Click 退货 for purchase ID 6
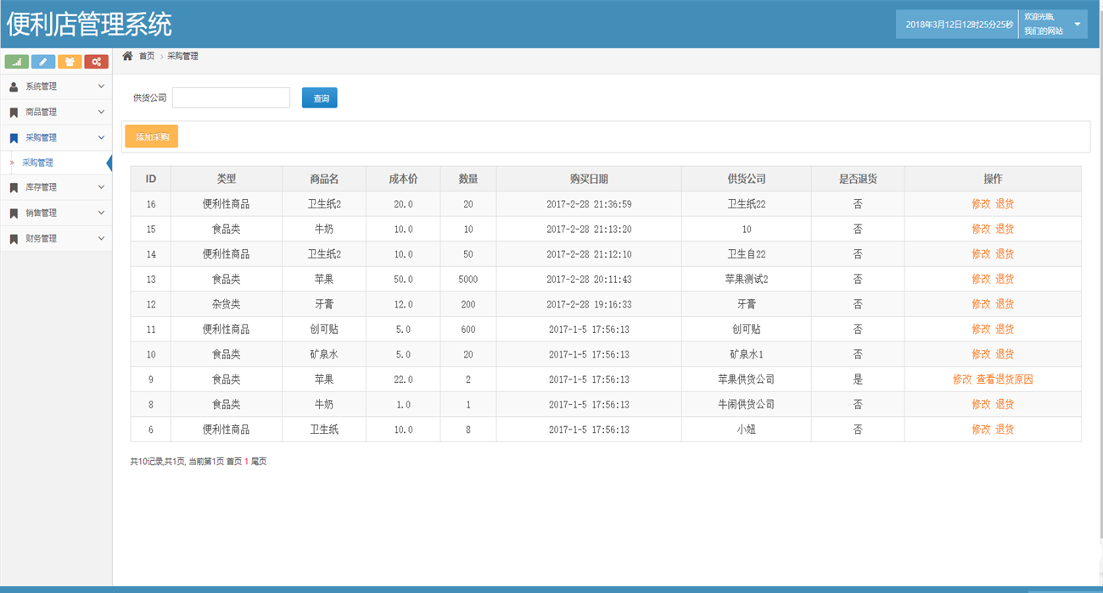 point(1005,430)
